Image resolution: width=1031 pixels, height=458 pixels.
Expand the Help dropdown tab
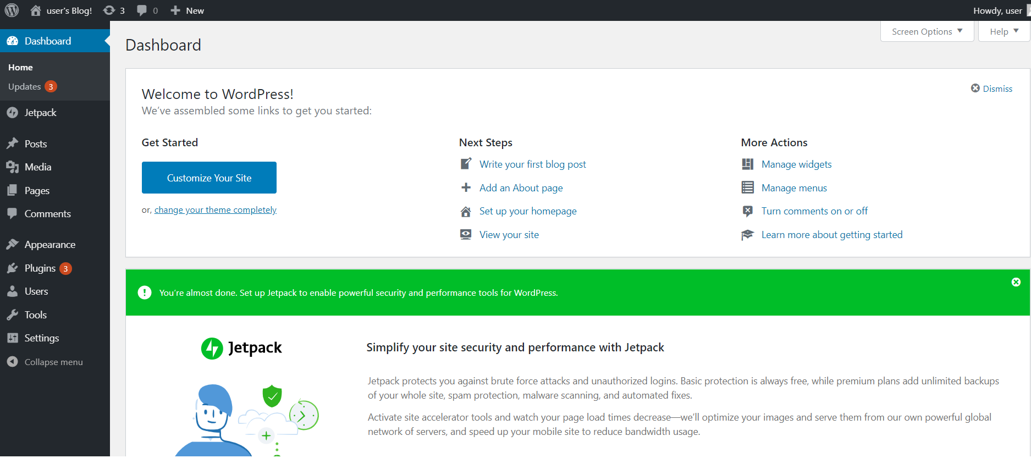point(1004,31)
